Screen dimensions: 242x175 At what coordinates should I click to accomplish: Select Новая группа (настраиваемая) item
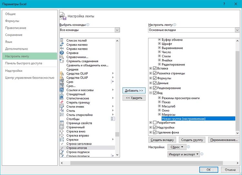[198, 119]
